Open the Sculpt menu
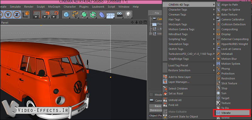The height and width of the screenshot is (120, 252). click(x=41, y=7)
